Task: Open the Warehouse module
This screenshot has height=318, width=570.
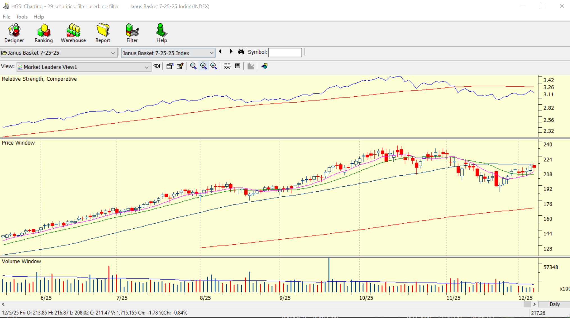Action: click(x=73, y=33)
